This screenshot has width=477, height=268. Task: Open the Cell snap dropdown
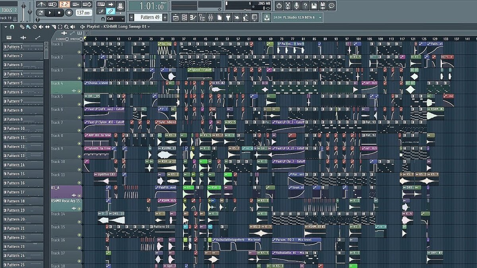115,19
